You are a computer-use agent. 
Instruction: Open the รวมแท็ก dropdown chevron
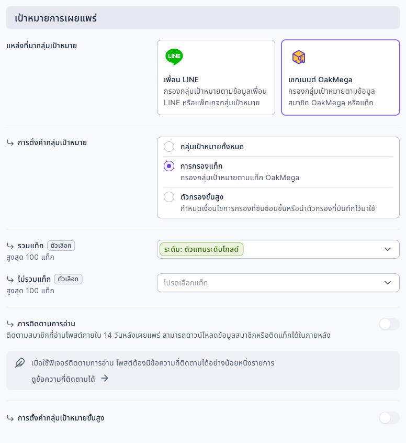388,249
